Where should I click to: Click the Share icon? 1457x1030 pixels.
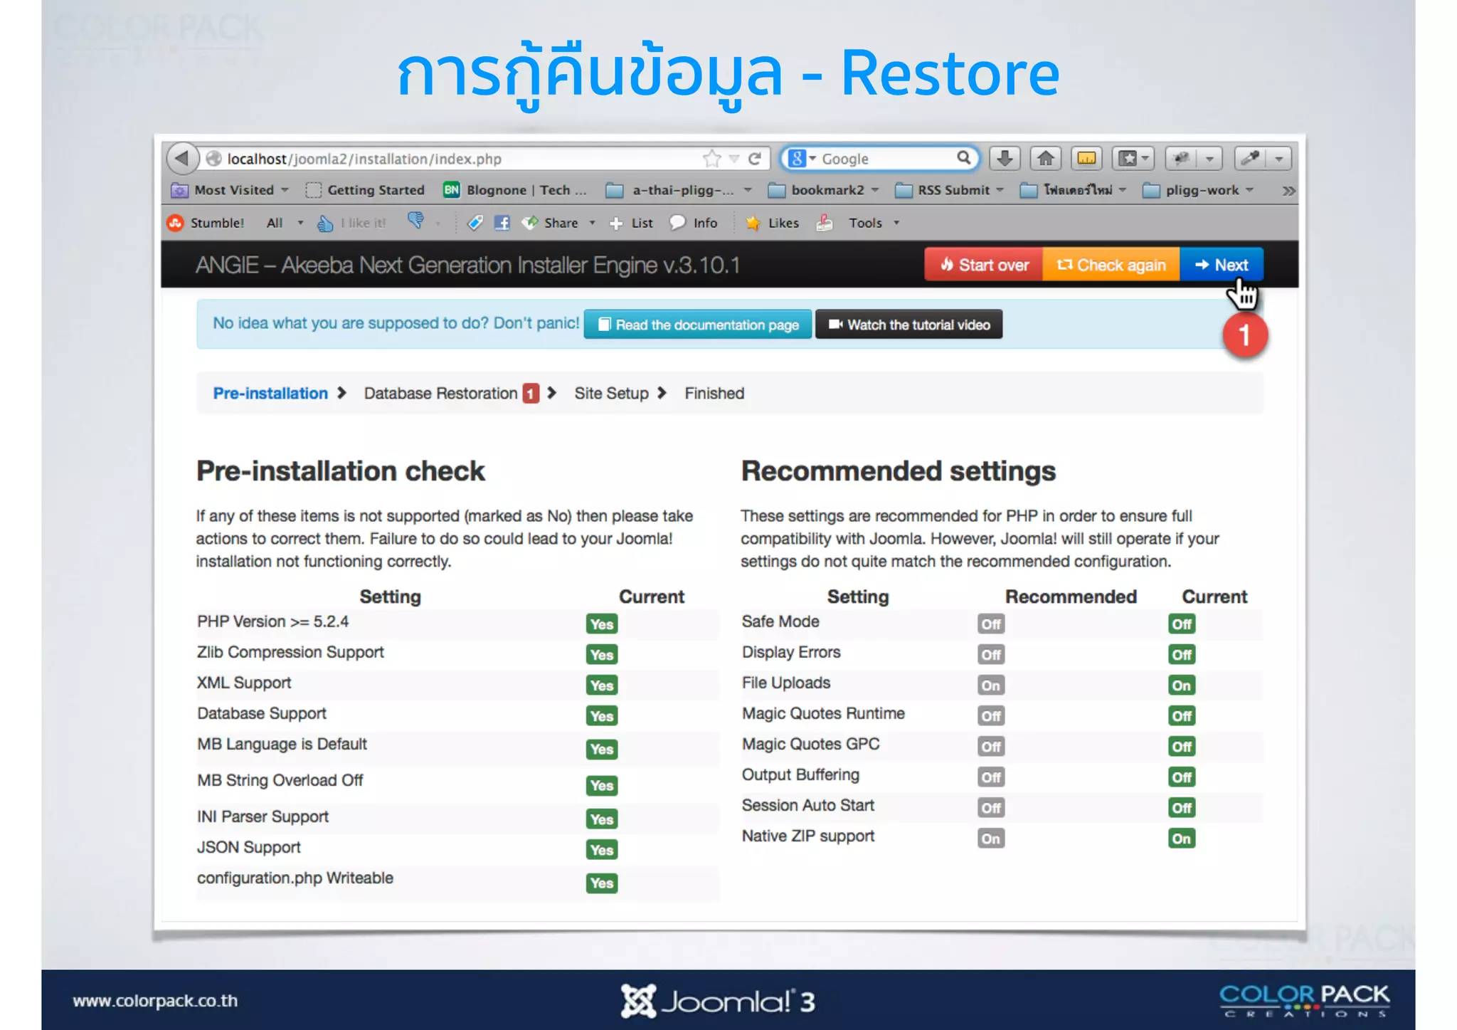click(x=530, y=223)
